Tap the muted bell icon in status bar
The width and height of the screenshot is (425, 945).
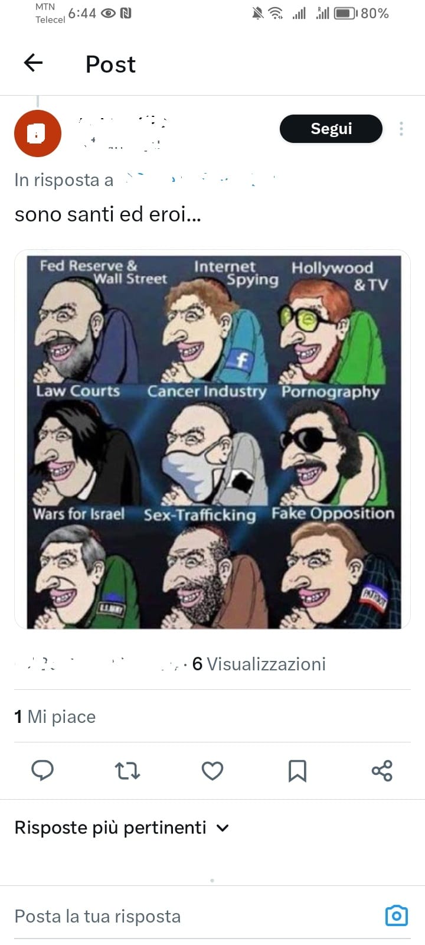coord(257,13)
